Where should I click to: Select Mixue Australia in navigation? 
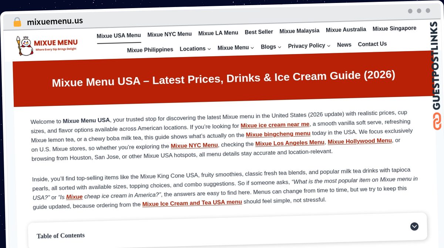point(346,30)
